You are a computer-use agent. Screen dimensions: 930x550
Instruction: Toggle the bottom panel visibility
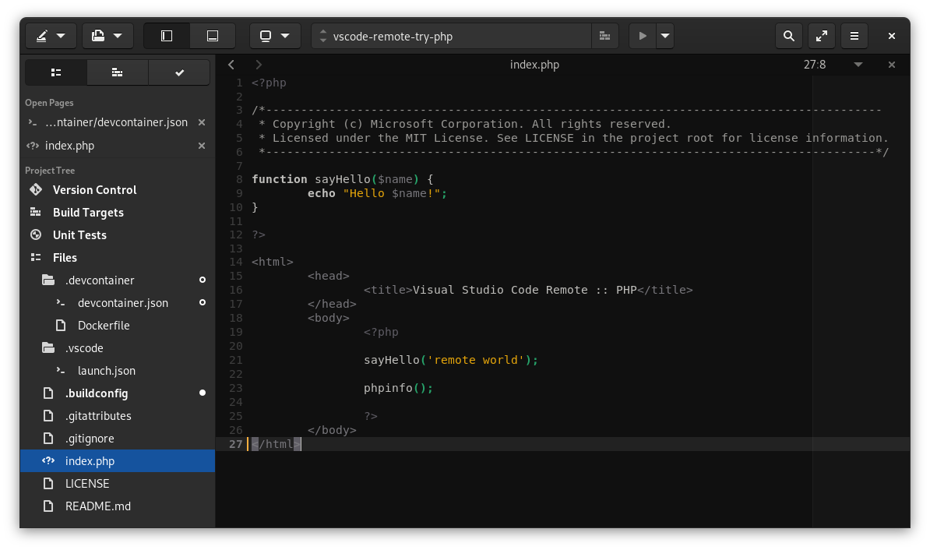211,36
